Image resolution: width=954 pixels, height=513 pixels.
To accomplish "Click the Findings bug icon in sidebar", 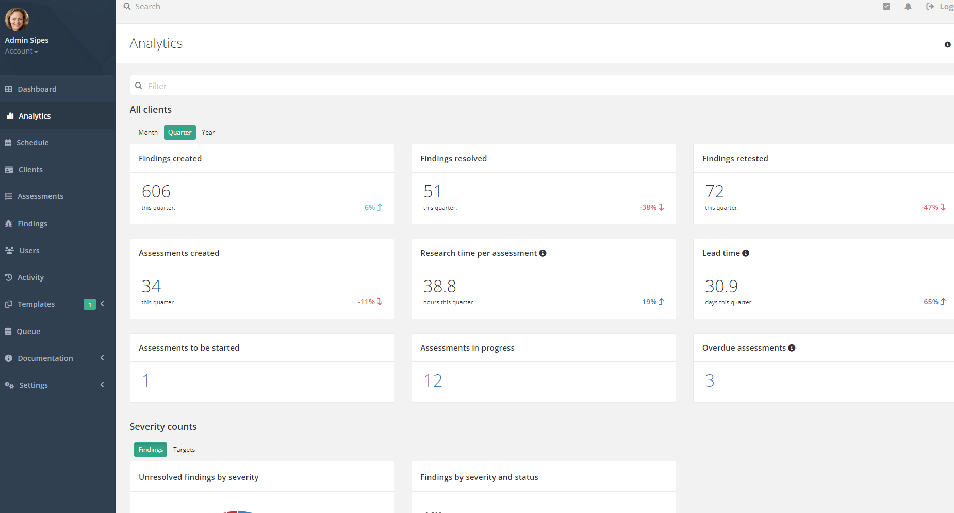I will tap(9, 224).
